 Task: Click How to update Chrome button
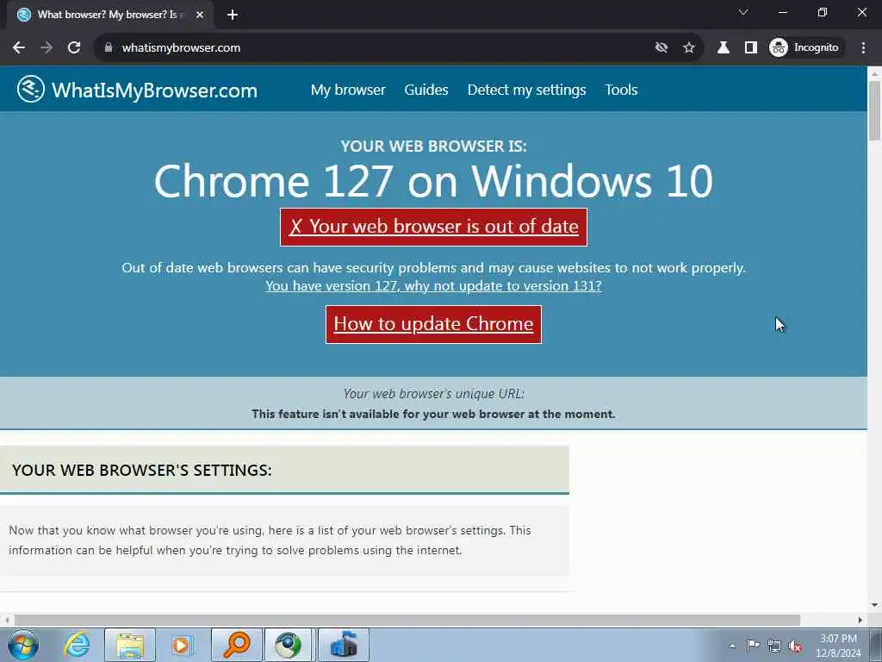pos(433,324)
